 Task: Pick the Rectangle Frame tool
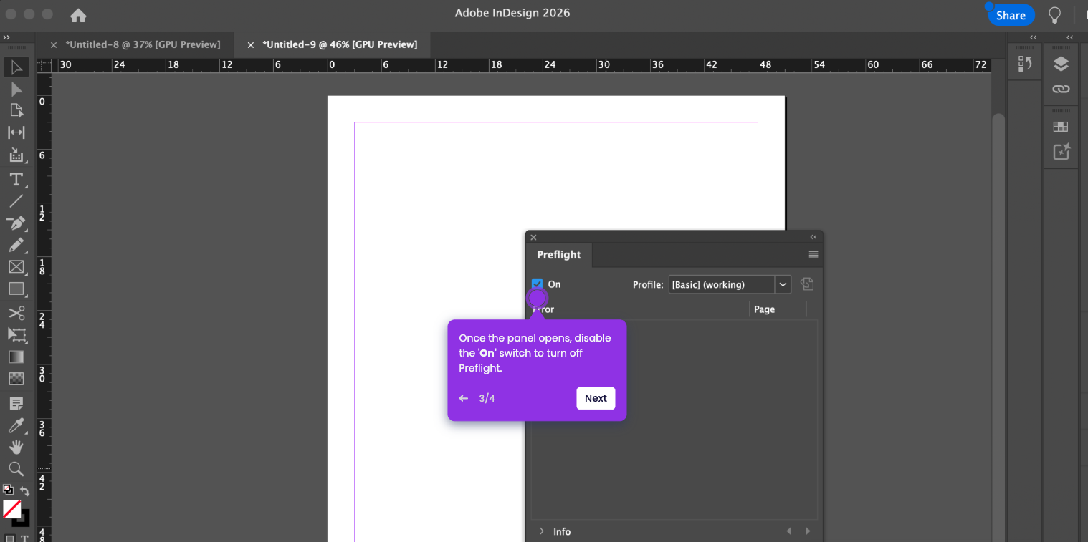16,267
